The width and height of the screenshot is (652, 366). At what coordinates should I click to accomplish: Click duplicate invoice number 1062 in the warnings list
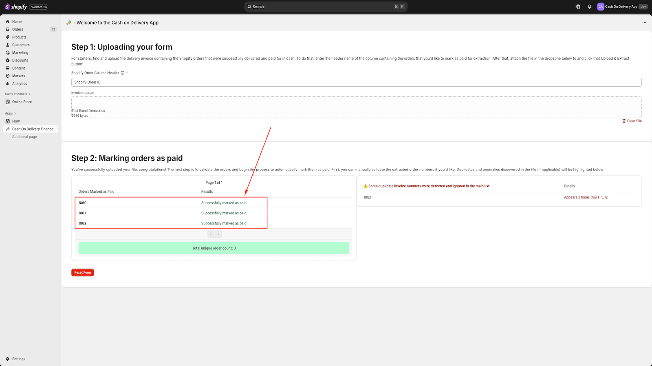pyautogui.click(x=367, y=197)
